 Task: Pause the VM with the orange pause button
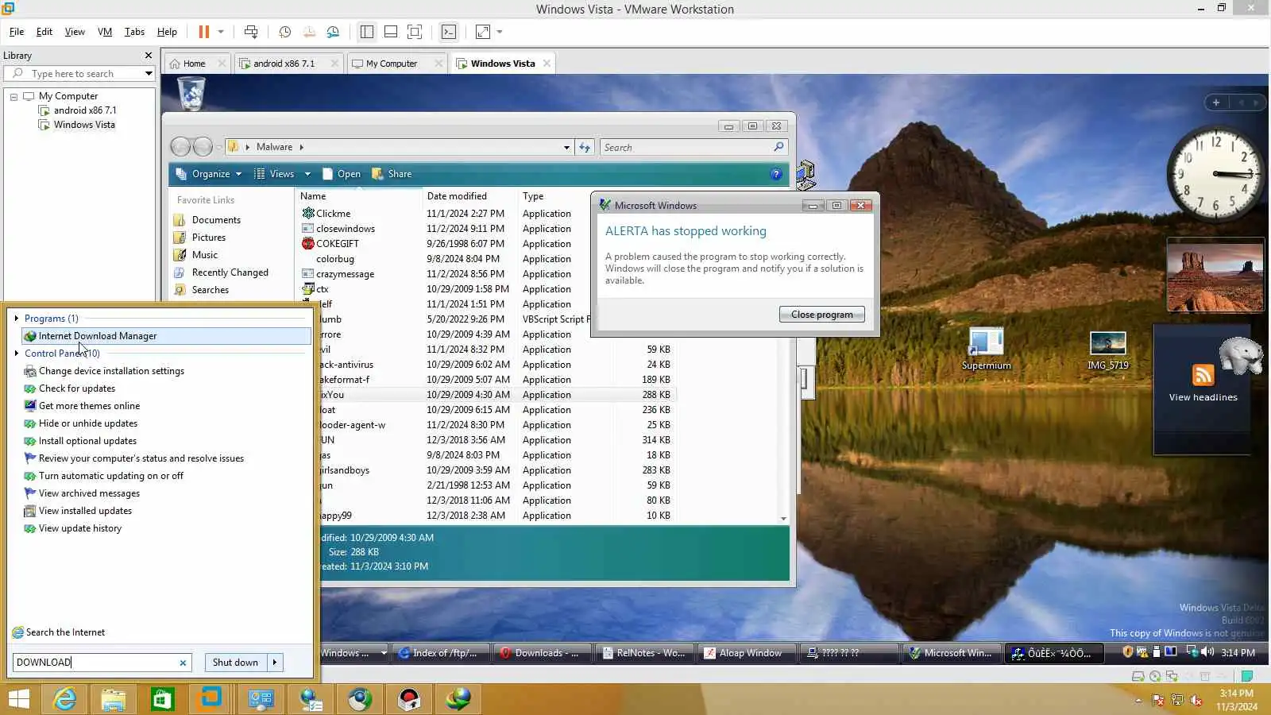point(204,32)
